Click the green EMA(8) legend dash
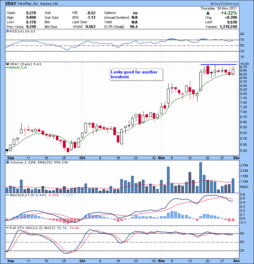Image resolution: width=254 pixels, height=264 pixels. pos(7,67)
